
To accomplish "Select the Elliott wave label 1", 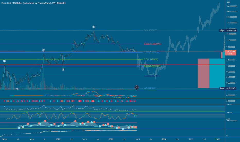I will [x=4, y=61].
